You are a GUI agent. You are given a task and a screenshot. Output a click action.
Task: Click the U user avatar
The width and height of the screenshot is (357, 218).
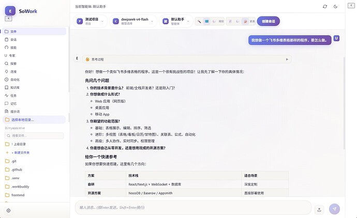336,38
